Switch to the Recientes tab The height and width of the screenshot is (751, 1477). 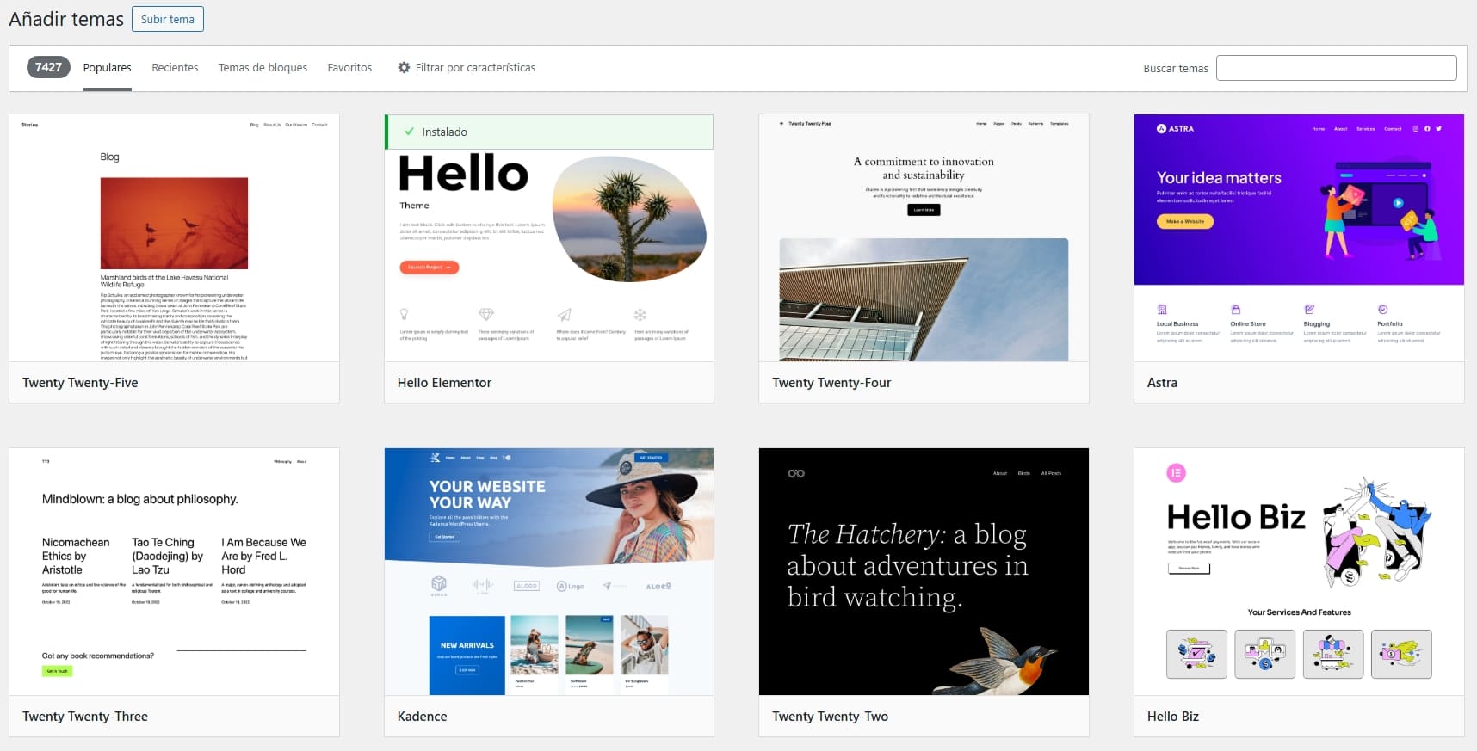[175, 68]
